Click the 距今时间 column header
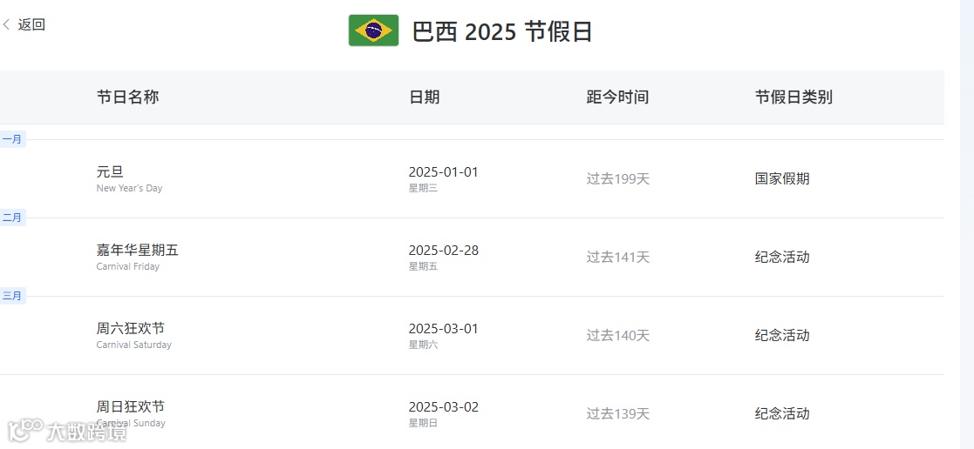 [617, 97]
